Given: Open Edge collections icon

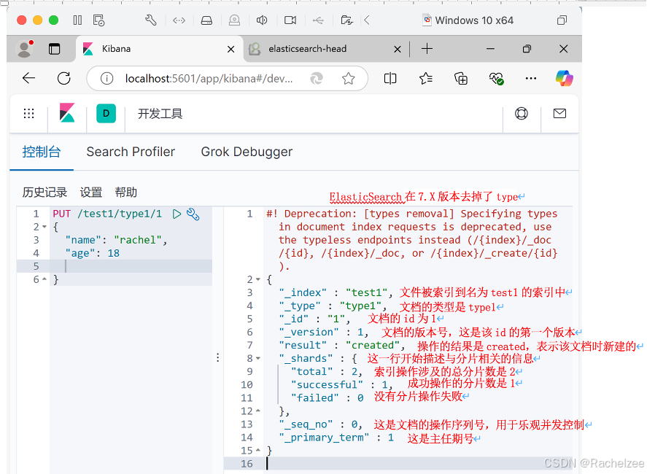Looking at the screenshot, I should point(461,78).
